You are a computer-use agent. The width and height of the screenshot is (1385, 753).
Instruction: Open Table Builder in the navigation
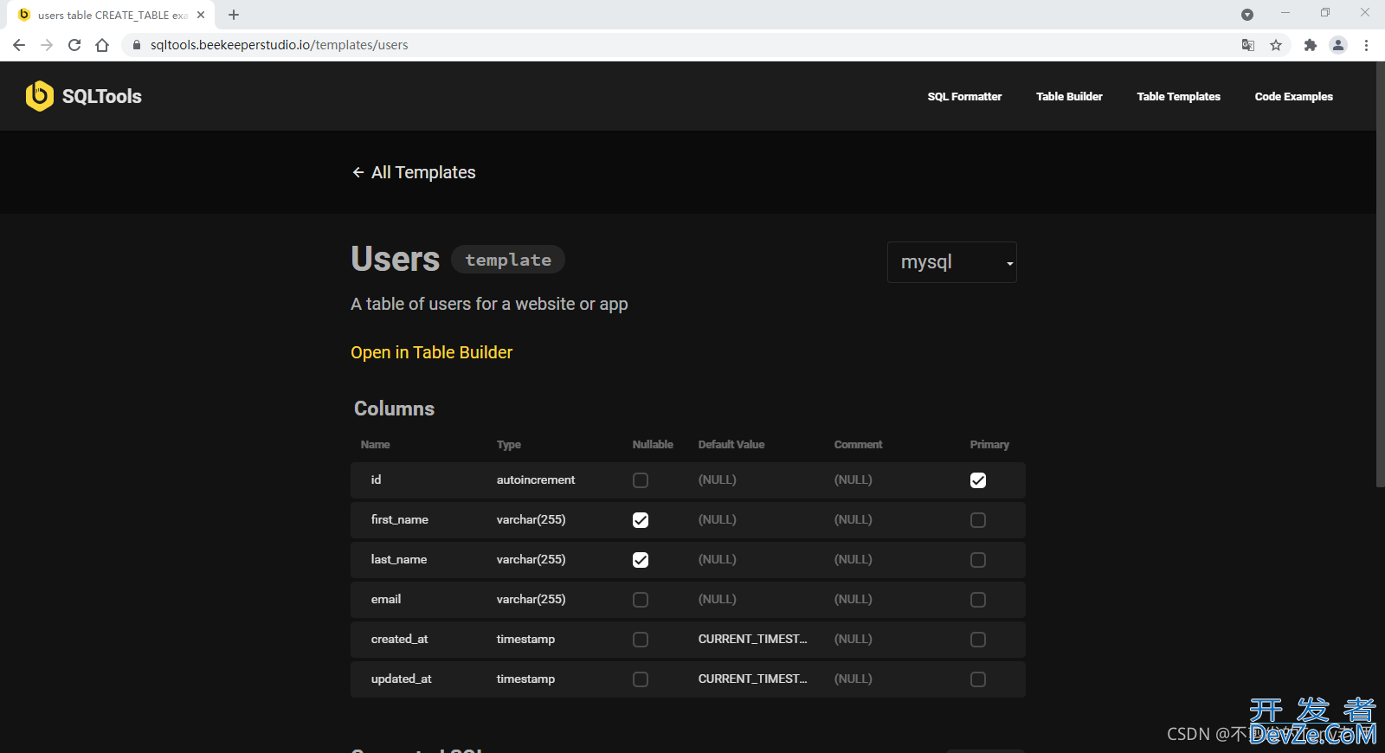[x=1069, y=97]
